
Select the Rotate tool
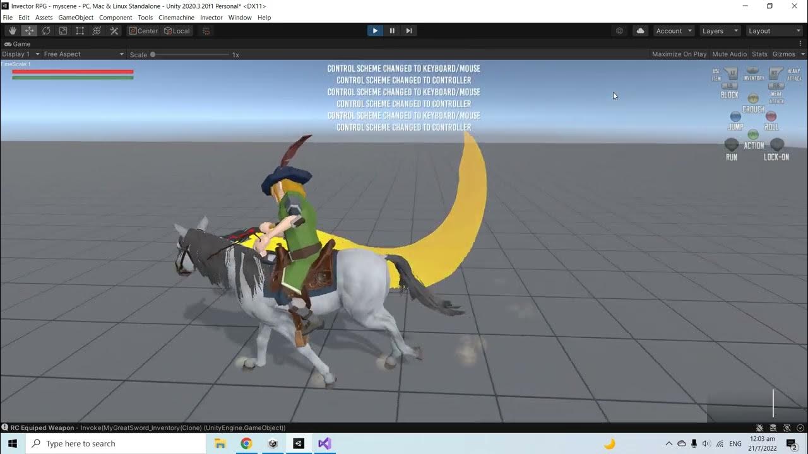click(x=46, y=31)
